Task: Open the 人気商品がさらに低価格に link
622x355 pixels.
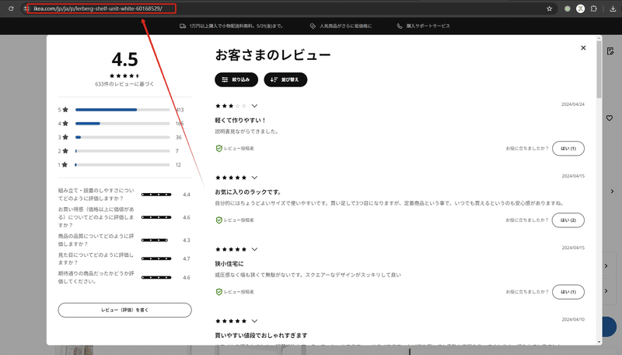Action: click(x=345, y=26)
